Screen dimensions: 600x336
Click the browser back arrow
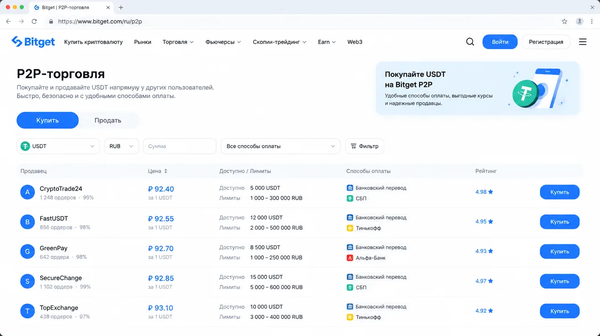click(x=8, y=21)
